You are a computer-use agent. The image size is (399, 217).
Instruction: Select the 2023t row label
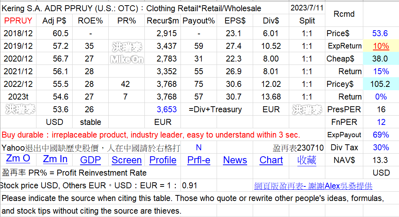click(18, 97)
